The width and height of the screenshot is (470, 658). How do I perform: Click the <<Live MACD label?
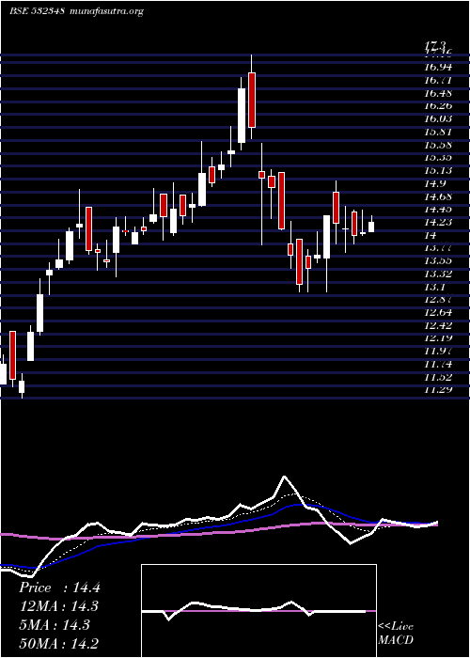pos(396,634)
